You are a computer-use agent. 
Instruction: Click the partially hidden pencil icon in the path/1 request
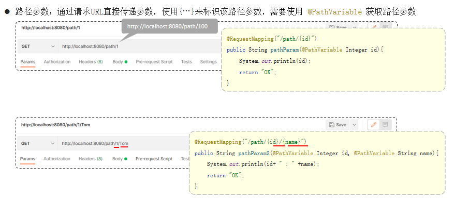pos(374,26)
